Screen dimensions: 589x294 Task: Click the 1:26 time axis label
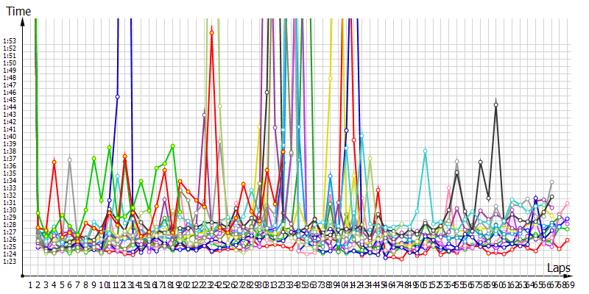coord(10,240)
